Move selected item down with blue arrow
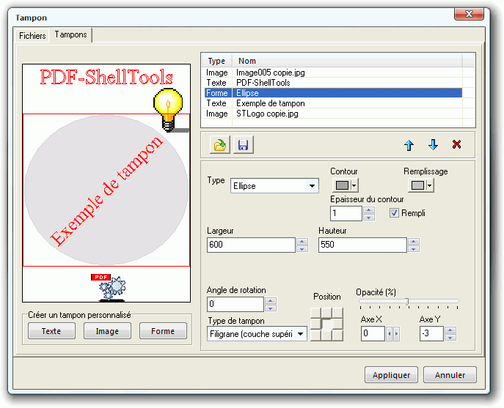Image resolution: width=504 pixels, height=408 pixels. tap(433, 145)
